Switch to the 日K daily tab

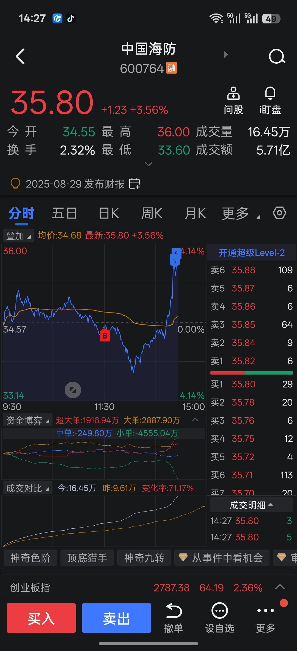click(109, 213)
